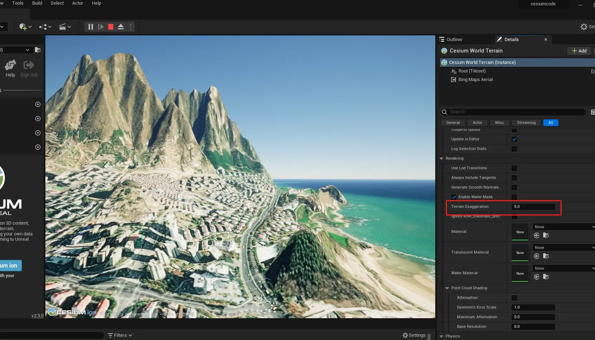This screenshot has width=595, height=340.
Task: Pause the running simulation
Action: (91, 27)
